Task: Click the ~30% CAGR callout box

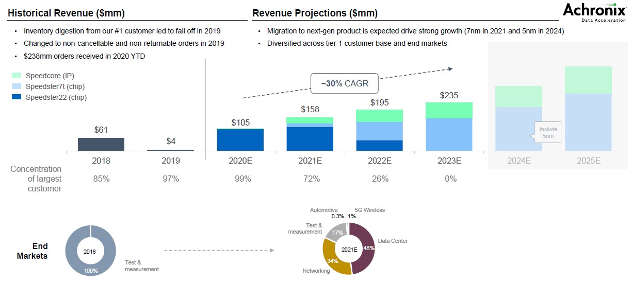Action: click(x=346, y=83)
